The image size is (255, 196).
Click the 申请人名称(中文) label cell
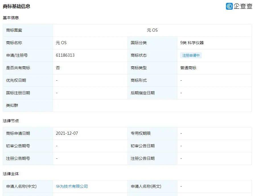(x=28, y=186)
